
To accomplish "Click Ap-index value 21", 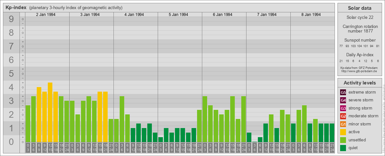I will click(341, 61).
